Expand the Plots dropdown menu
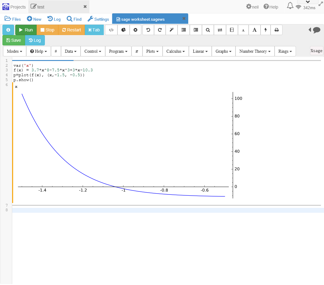Viewport: 324px width, 285px height. [x=152, y=51]
